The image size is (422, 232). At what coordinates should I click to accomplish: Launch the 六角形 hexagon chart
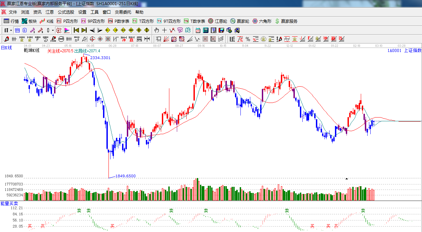(x=262, y=21)
